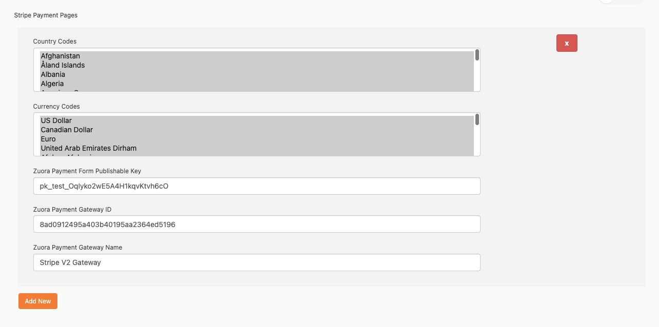Choose Canadian Dollar from the currency list
This screenshot has height=327, width=659.
67,130
